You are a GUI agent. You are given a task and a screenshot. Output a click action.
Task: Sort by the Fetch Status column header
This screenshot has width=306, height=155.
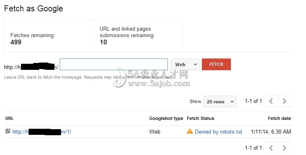tap(200, 118)
